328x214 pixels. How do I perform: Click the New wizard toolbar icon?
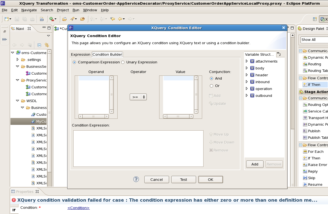pyautogui.click(x=7, y=19)
